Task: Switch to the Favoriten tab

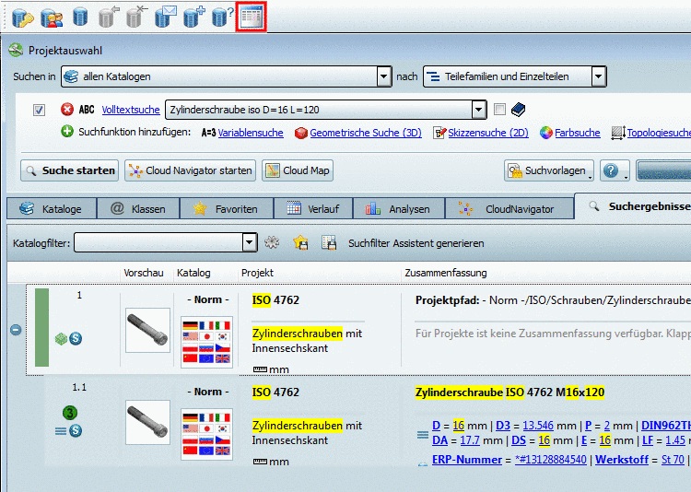Action: point(227,208)
